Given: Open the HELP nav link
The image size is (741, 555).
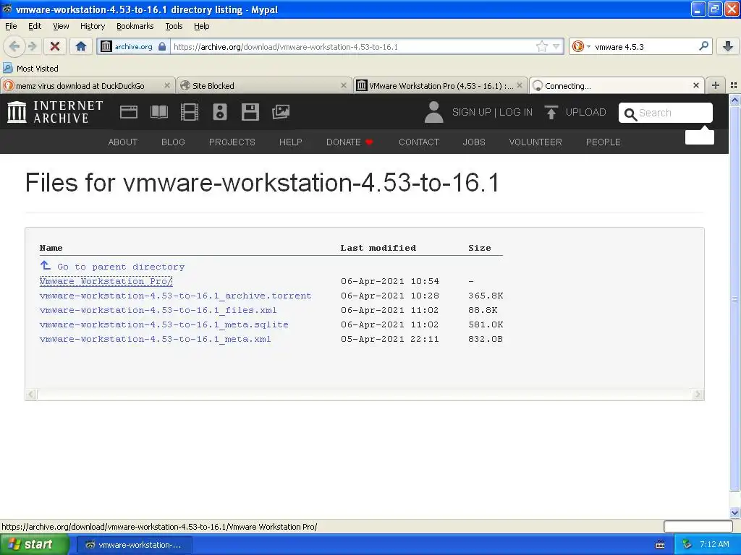Looking at the screenshot, I should [291, 142].
